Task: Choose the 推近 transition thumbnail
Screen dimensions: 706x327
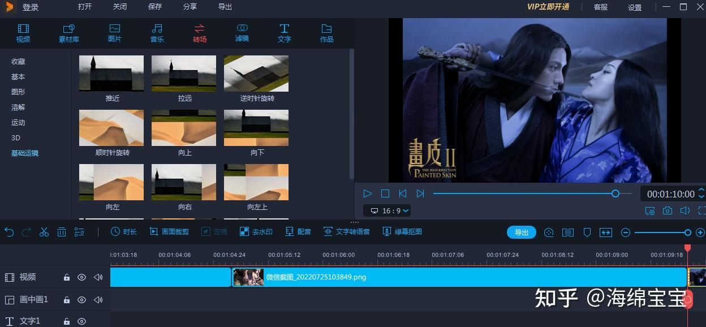Action: (111, 74)
